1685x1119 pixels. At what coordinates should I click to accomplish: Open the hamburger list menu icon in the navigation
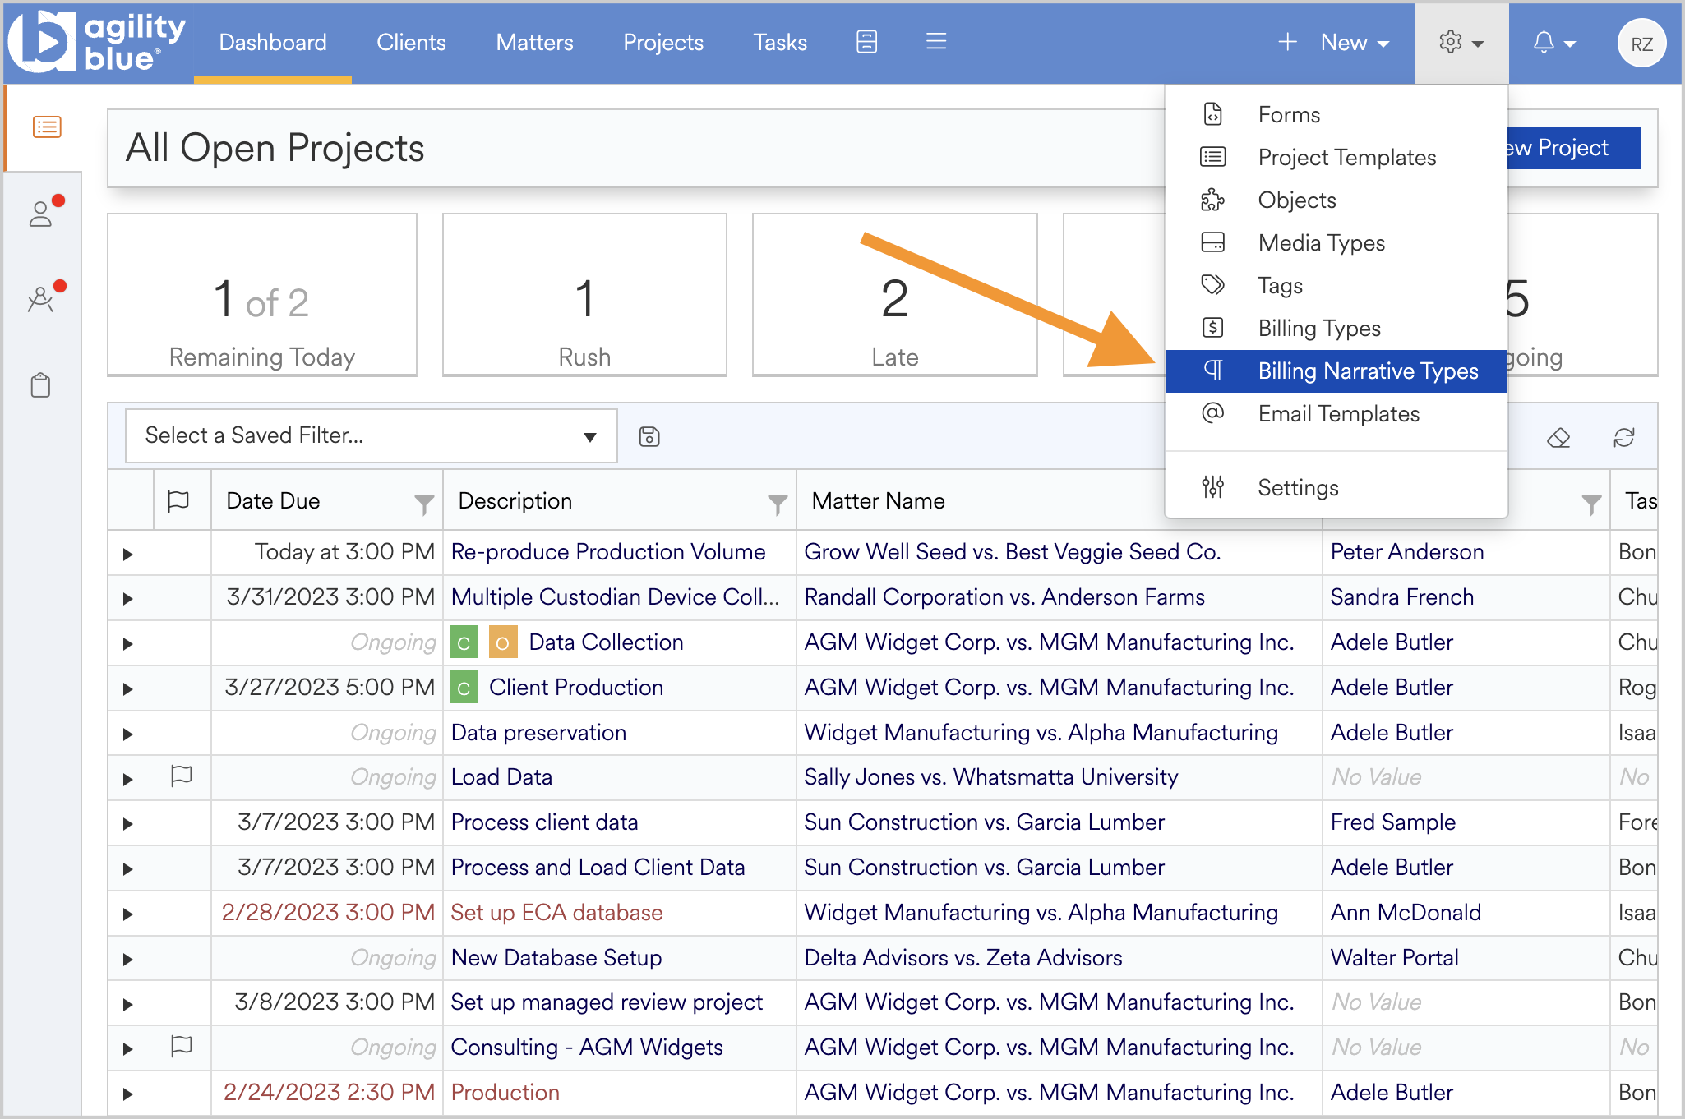coord(936,42)
